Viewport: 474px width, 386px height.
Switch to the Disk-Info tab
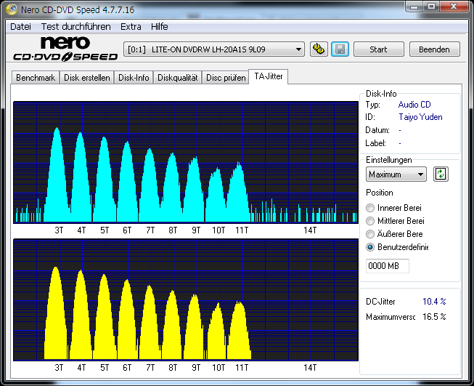tap(134, 78)
